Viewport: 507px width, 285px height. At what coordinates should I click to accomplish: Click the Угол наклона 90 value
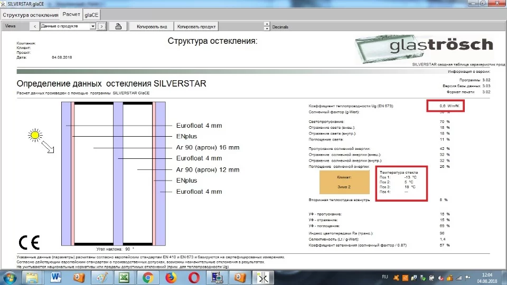pyautogui.click(x=127, y=249)
